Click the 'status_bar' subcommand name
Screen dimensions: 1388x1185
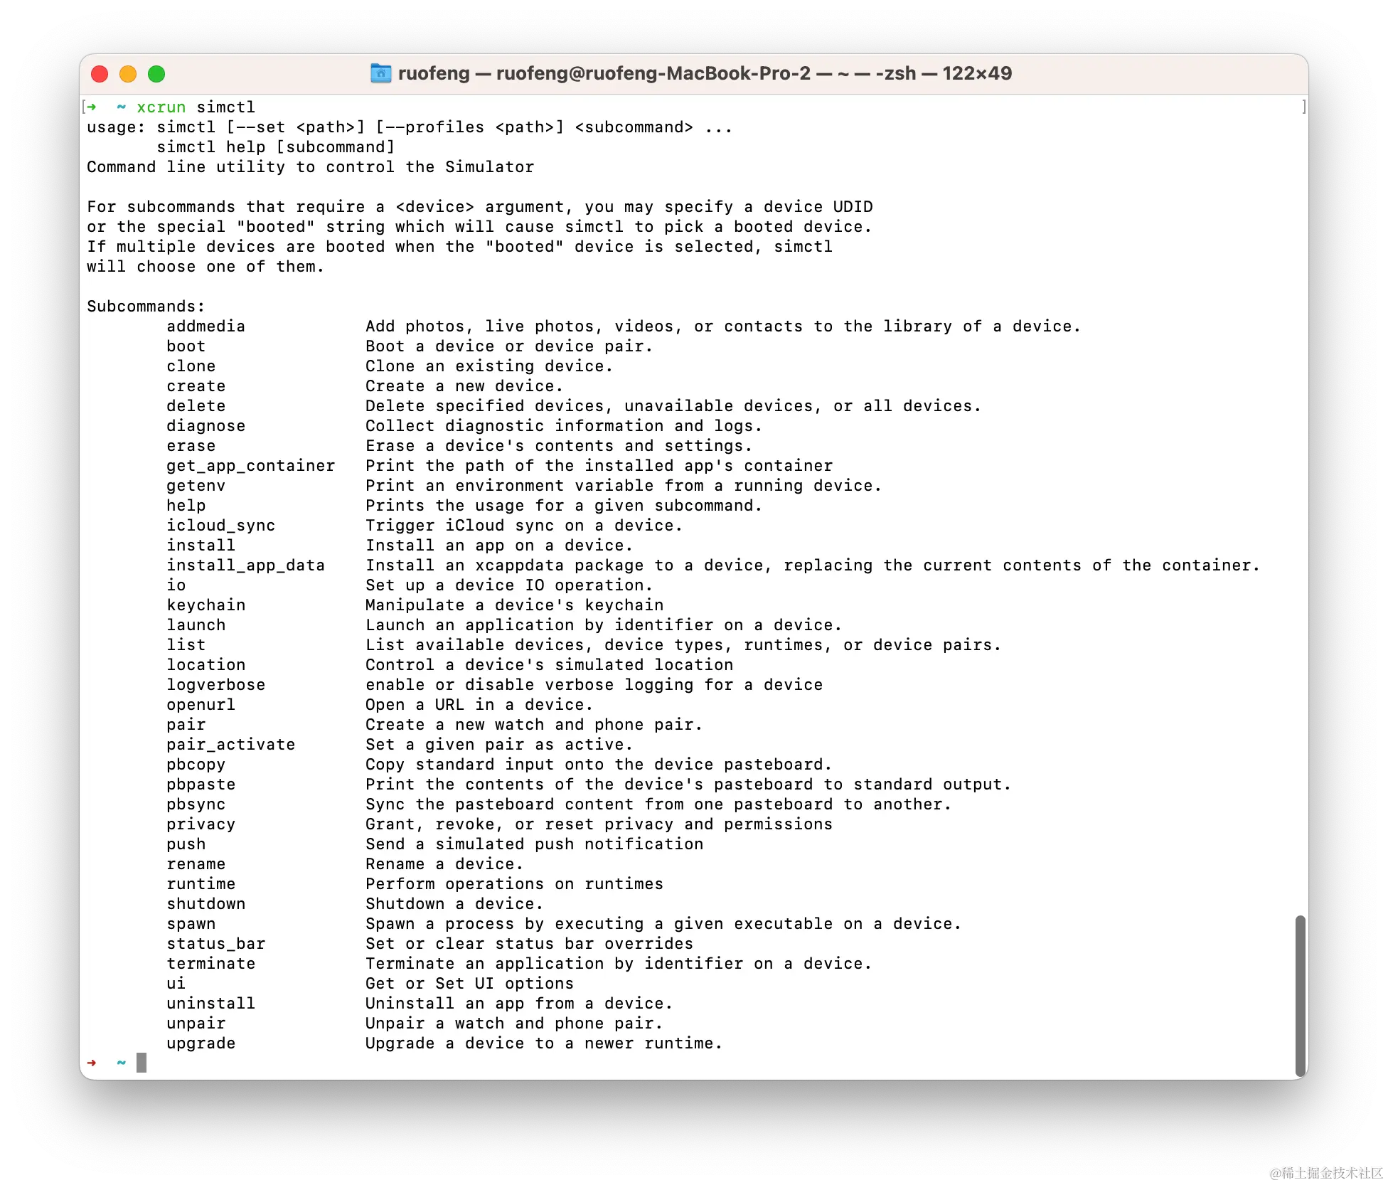(216, 944)
